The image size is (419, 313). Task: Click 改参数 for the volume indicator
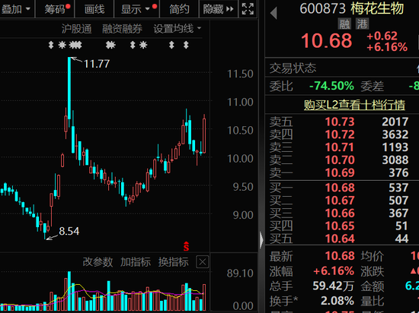coord(98,262)
